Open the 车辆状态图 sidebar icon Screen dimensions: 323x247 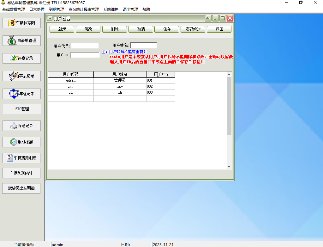tap(12, 23)
